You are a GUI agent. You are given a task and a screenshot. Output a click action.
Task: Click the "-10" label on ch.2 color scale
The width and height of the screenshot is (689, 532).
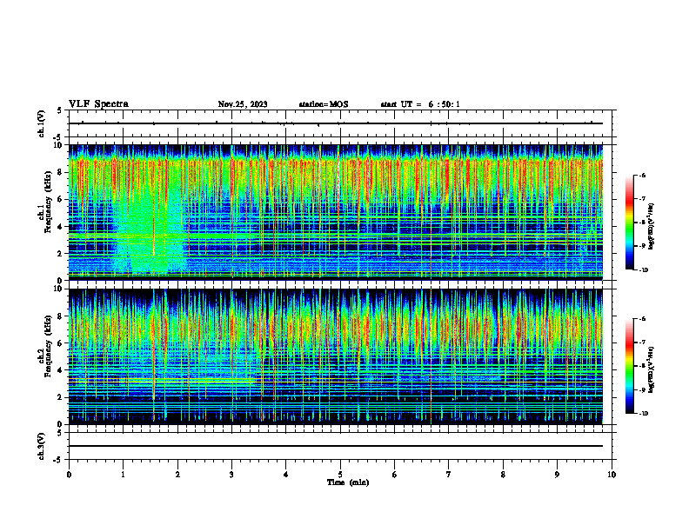pos(643,414)
